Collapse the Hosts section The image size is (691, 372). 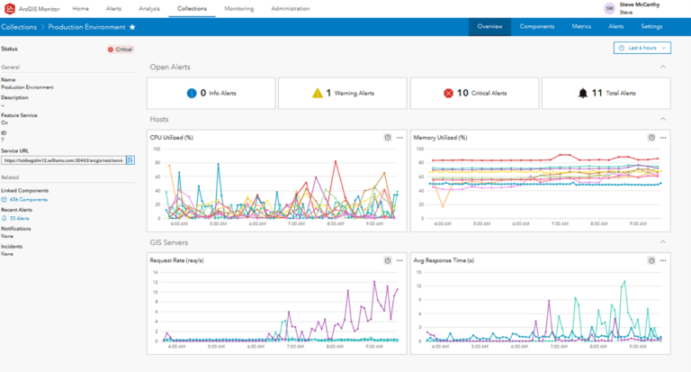[663, 119]
